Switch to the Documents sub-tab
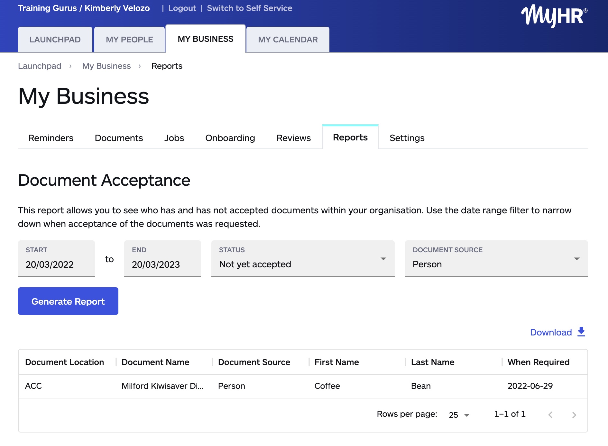 [x=119, y=138]
